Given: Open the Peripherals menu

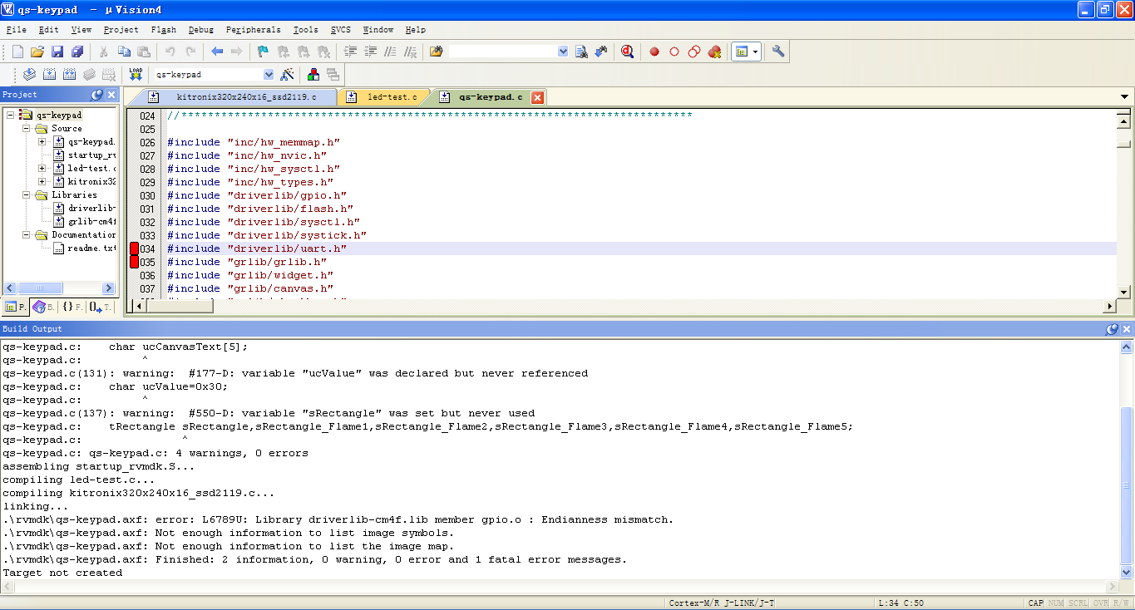Looking at the screenshot, I should (253, 30).
